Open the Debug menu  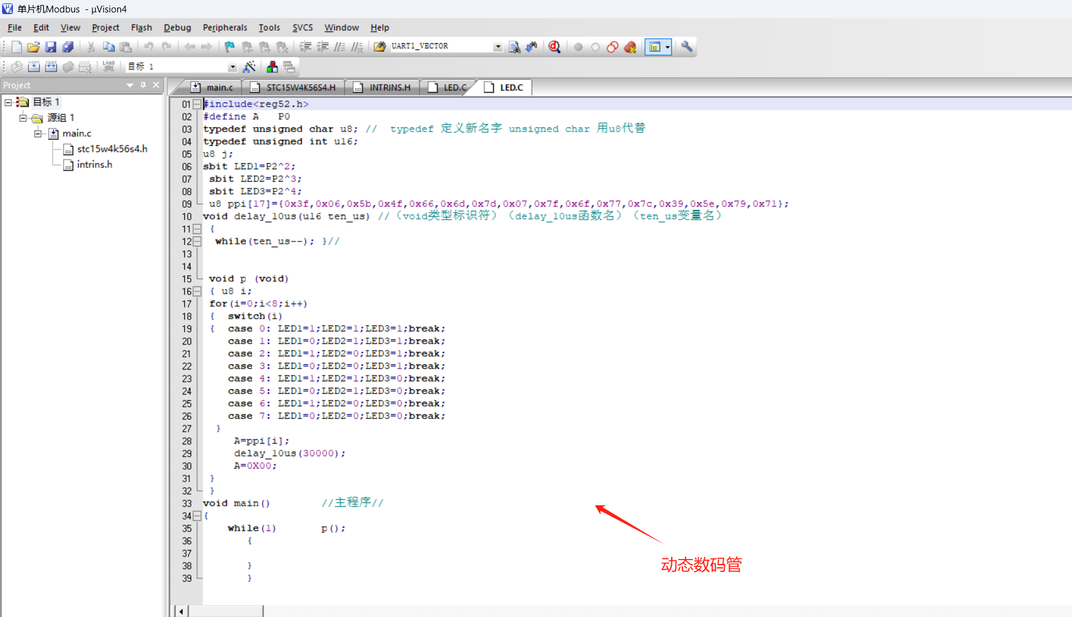177,27
